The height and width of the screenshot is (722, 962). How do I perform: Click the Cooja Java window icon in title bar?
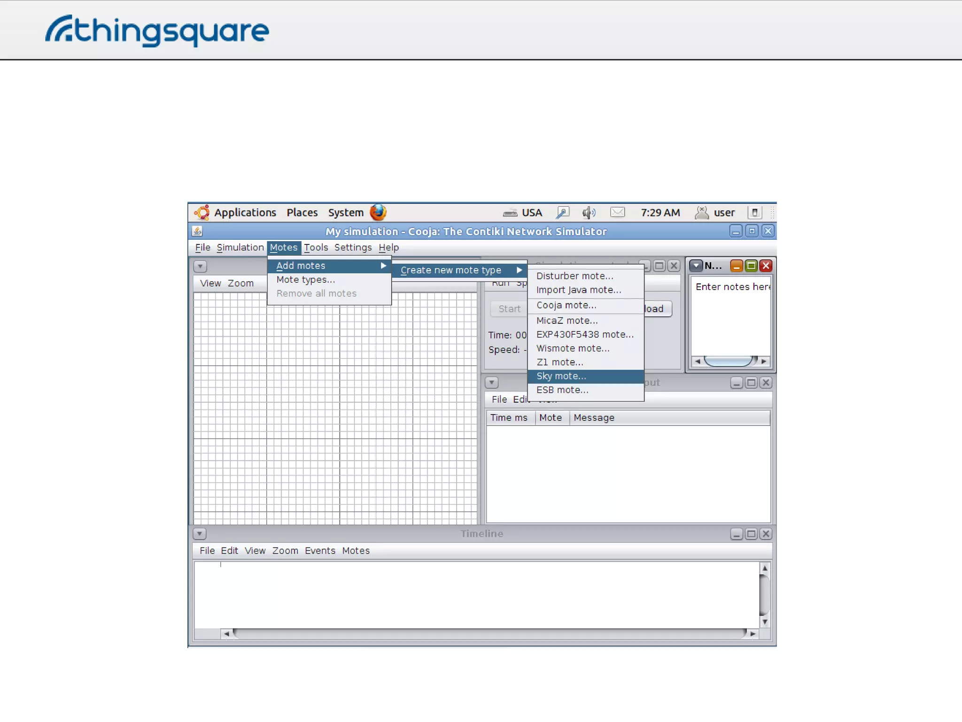[x=197, y=231]
